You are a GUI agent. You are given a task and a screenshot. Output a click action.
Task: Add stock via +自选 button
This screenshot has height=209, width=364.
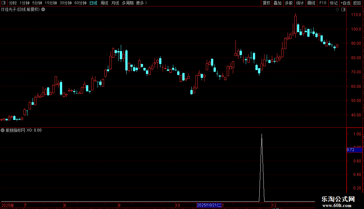click(x=345, y=3)
